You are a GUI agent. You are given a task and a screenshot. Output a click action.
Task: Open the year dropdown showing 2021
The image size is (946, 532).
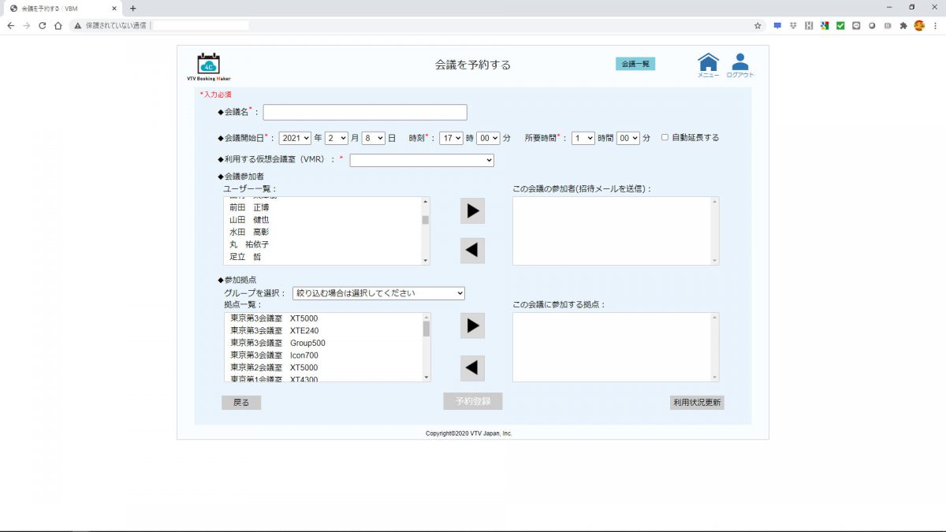pyautogui.click(x=296, y=138)
